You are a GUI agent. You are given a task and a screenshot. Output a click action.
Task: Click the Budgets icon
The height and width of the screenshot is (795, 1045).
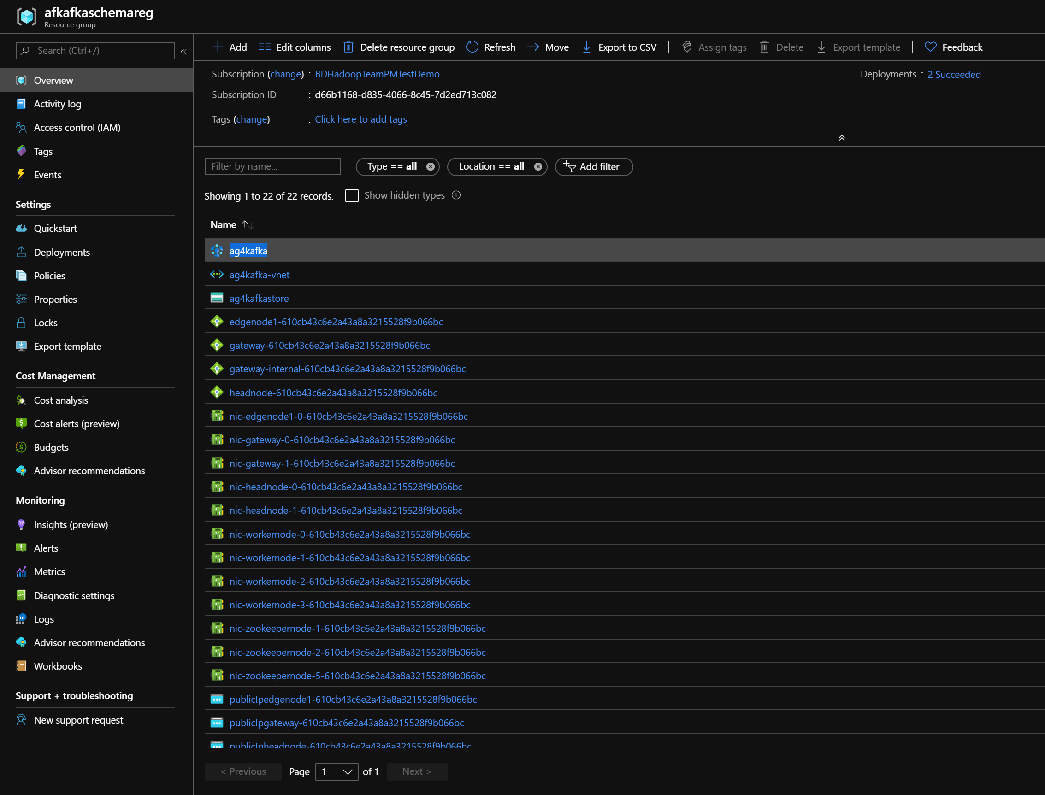click(x=21, y=447)
